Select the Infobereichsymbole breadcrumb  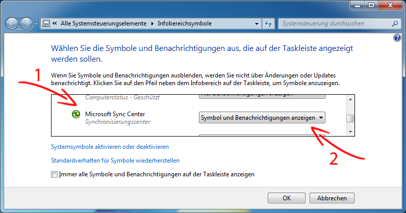[185, 23]
